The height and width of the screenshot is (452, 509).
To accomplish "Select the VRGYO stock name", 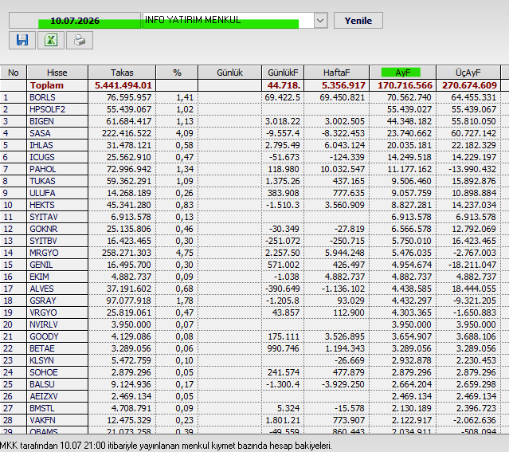I will (44, 312).
